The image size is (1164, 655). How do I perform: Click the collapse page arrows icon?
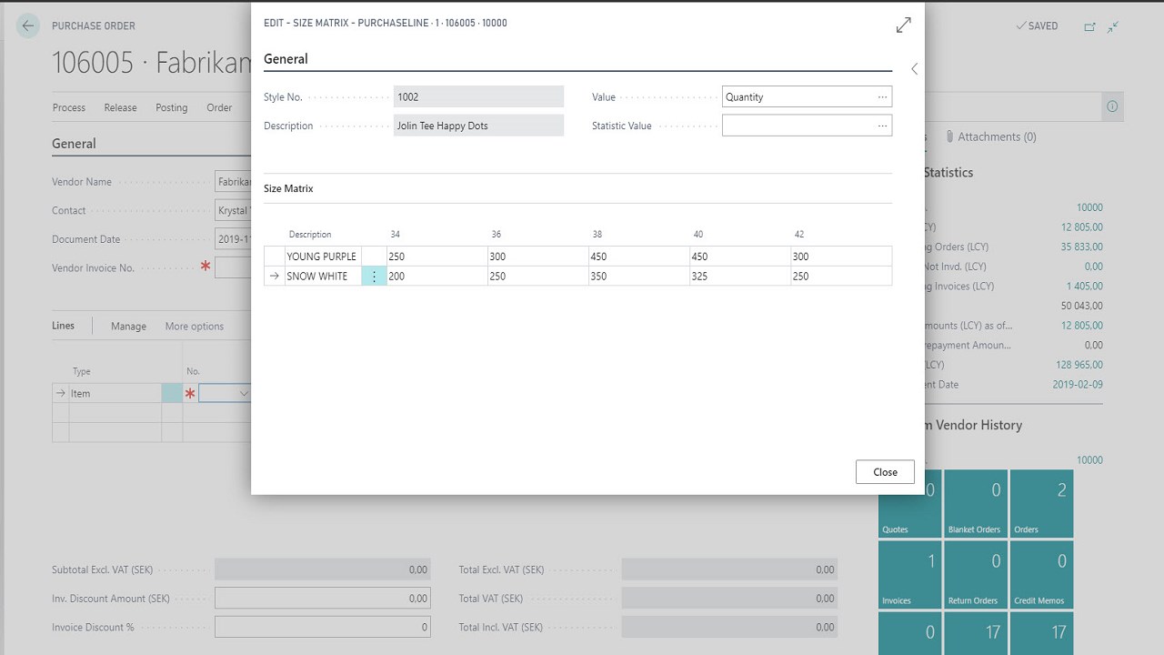coord(1113,27)
